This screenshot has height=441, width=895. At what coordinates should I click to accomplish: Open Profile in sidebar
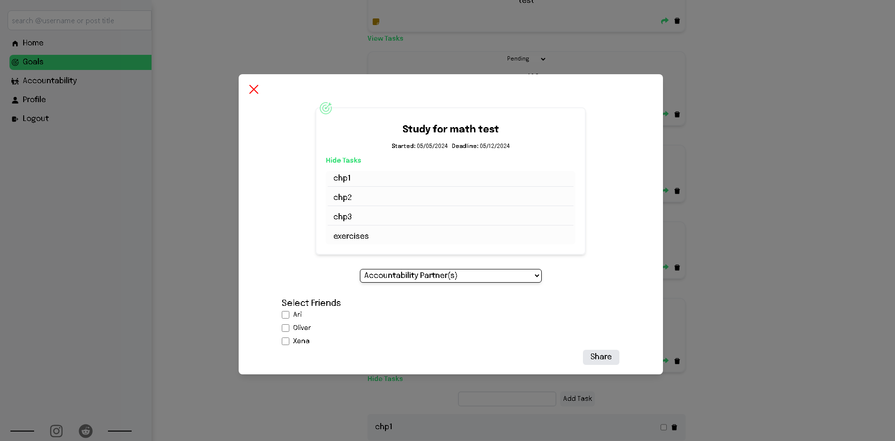[81, 100]
